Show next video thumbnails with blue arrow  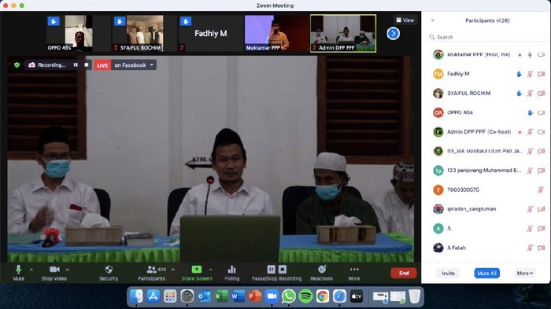coord(394,34)
